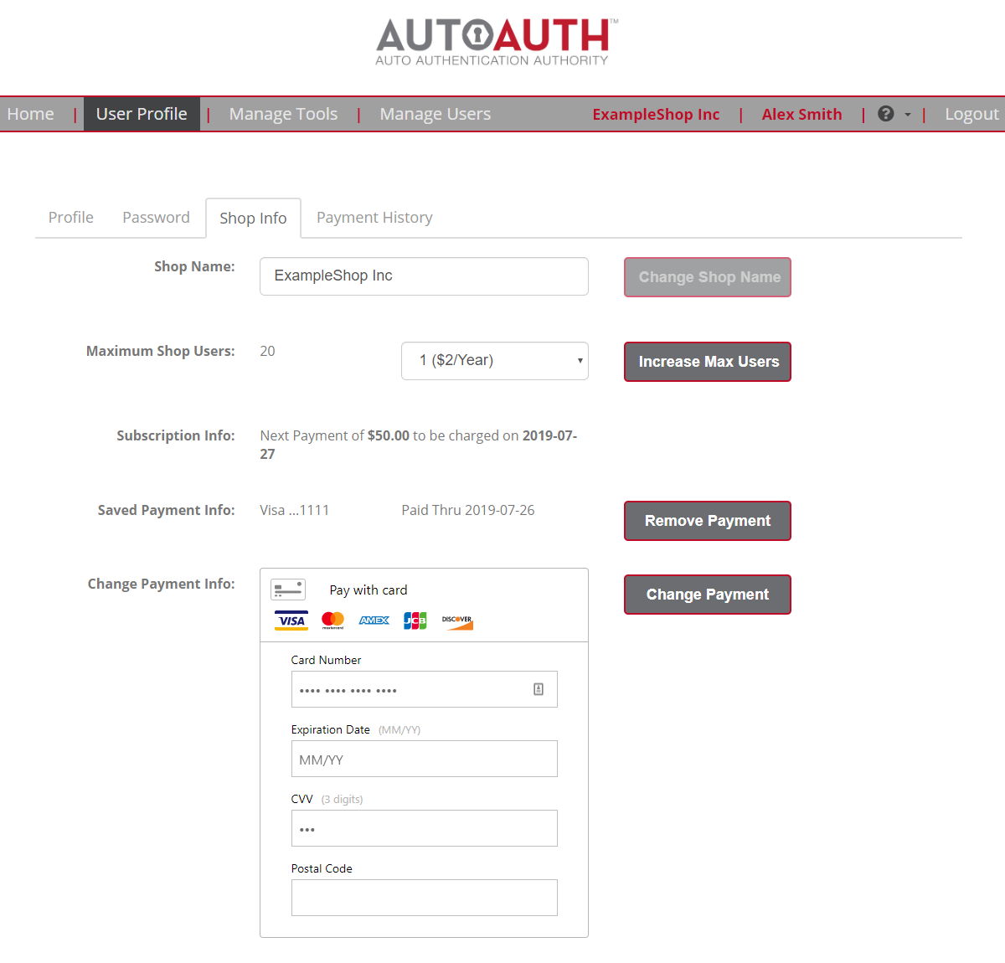Screen dimensions: 1005x963
Task: Click the Remove Payment button
Action: pos(707,520)
